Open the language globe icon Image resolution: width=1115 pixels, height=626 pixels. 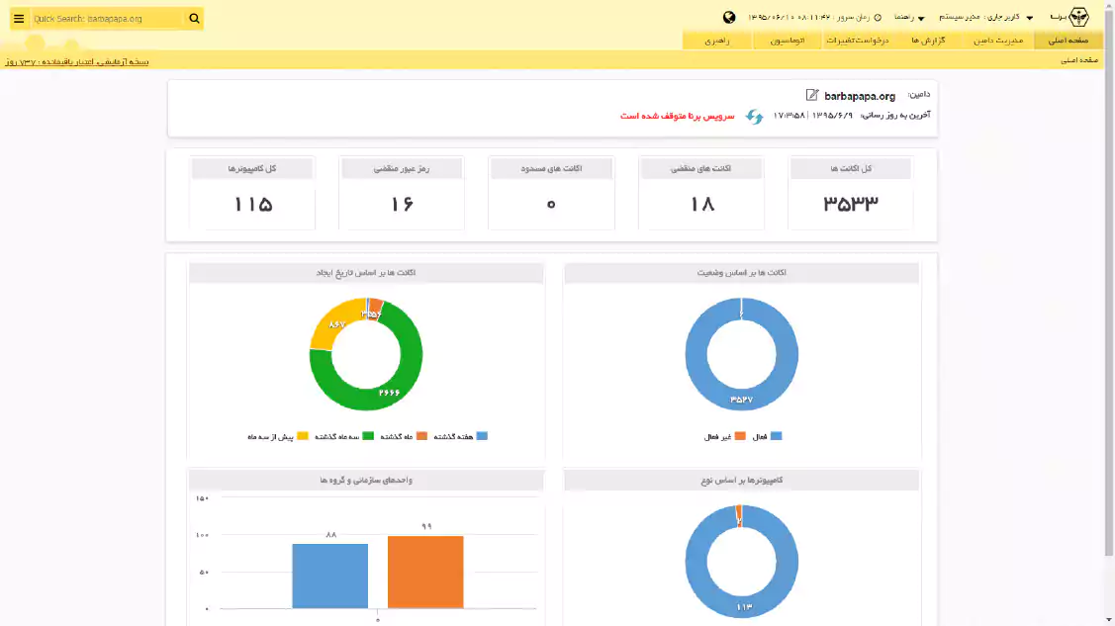click(729, 15)
